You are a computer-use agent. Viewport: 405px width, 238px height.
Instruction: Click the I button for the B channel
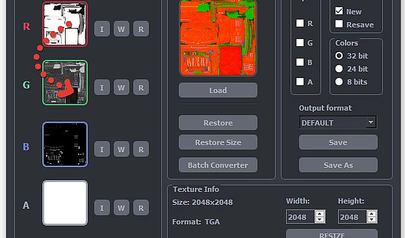(x=102, y=149)
